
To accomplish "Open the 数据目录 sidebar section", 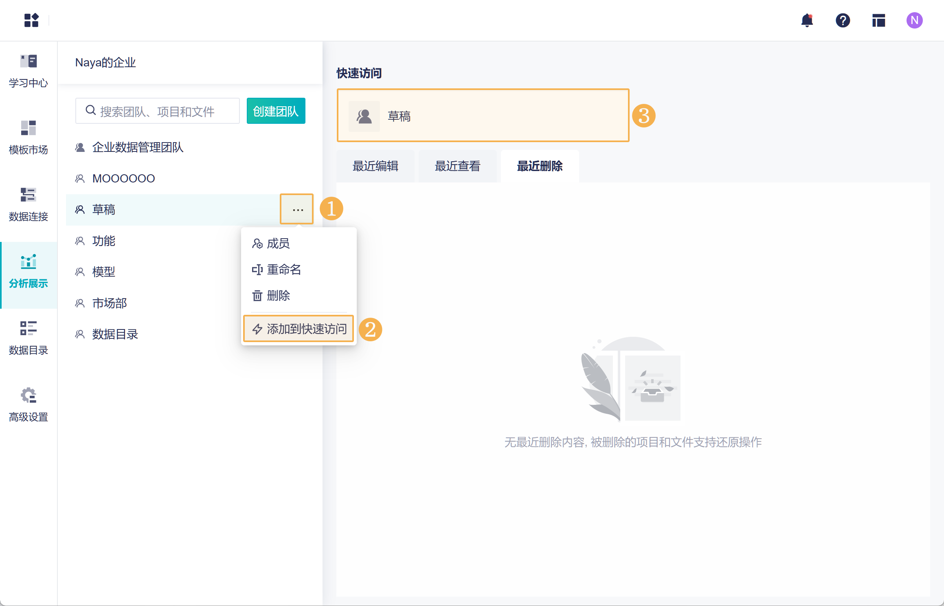I will point(29,338).
